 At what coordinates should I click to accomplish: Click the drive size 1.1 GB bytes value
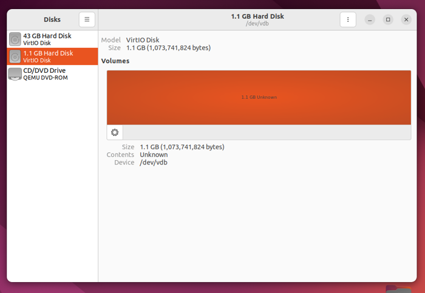coord(168,48)
